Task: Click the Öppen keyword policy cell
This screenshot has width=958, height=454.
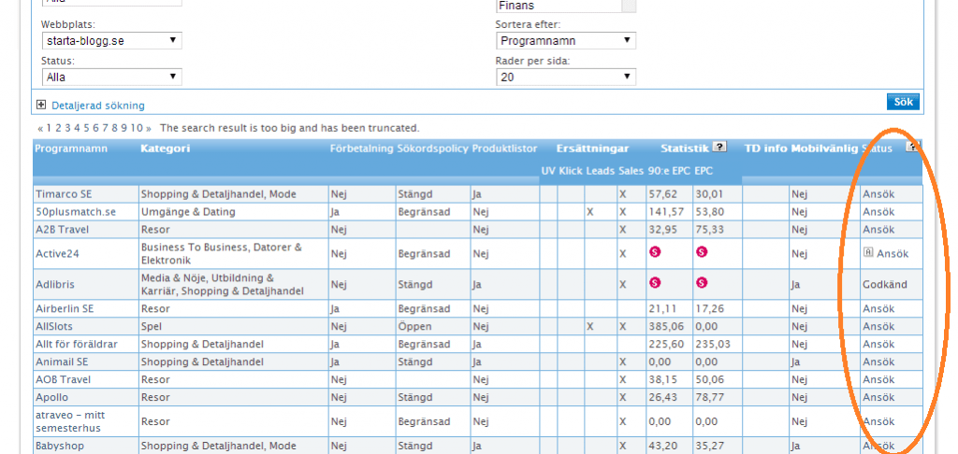Action: tap(414, 326)
